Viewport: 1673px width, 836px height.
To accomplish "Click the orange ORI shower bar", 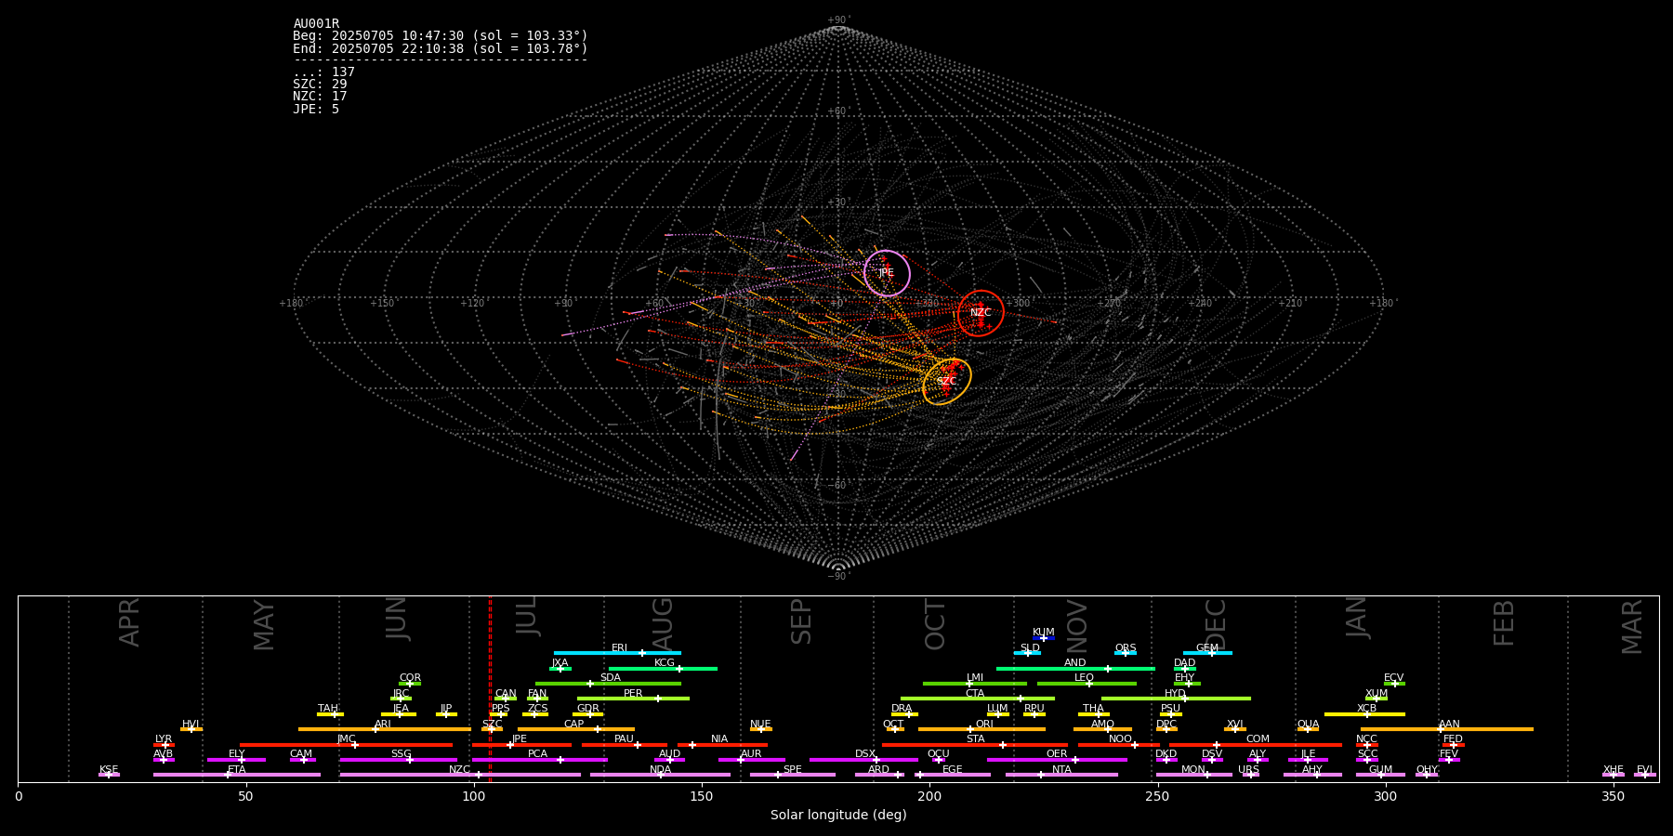I will [981, 729].
